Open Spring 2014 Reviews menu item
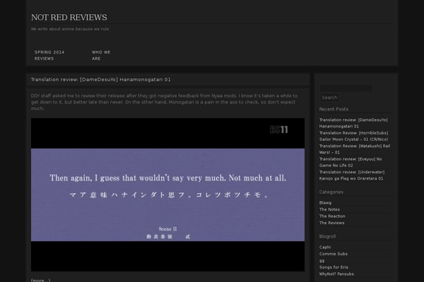This screenshot has height=282, width=424. click(x=49, y=55)
